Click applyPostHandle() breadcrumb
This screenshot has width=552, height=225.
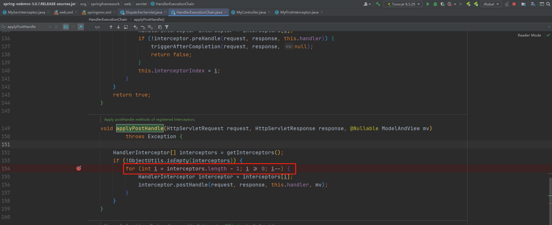tap(149, 20)
